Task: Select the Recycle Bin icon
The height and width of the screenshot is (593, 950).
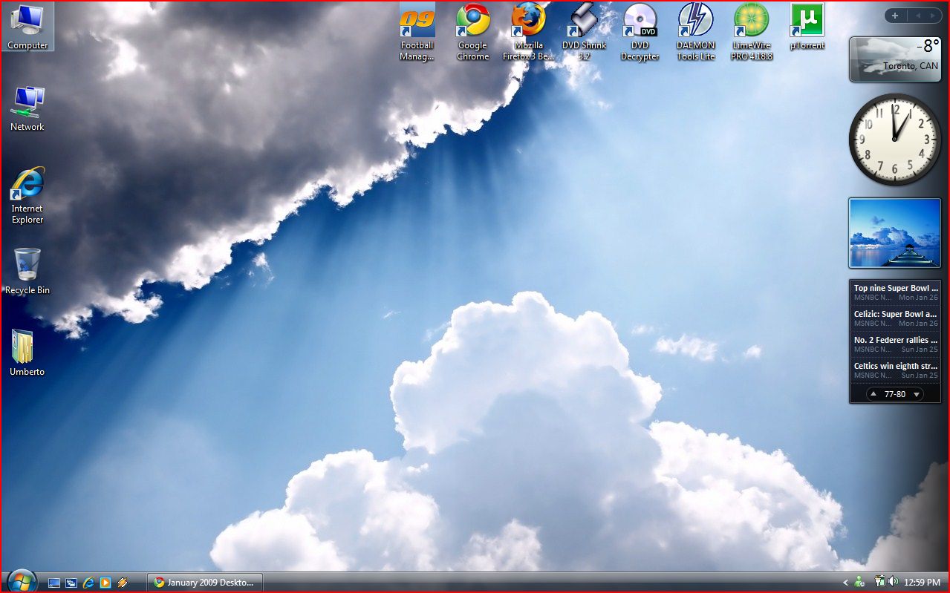Action: click(x=27, y=272)
